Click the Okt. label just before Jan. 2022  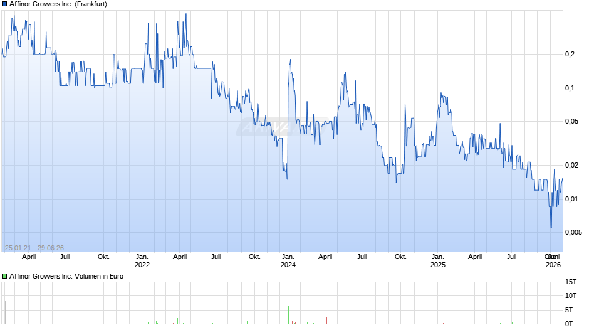(103, 257)
